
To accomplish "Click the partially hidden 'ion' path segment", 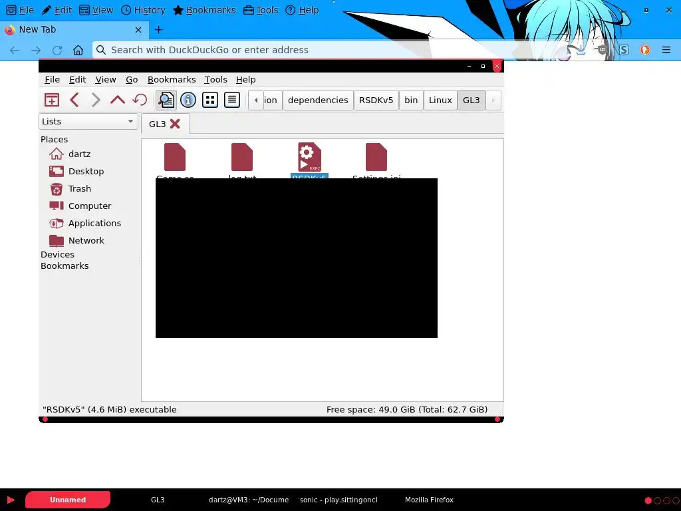I will 273,100.
